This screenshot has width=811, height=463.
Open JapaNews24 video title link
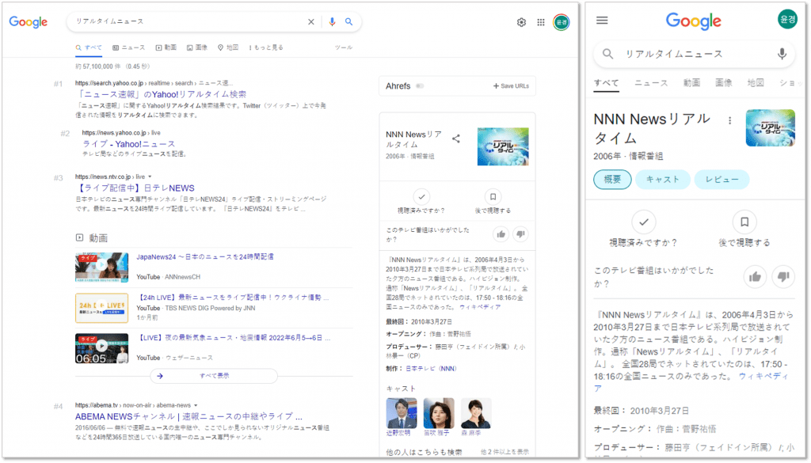[x=205, y=256]
